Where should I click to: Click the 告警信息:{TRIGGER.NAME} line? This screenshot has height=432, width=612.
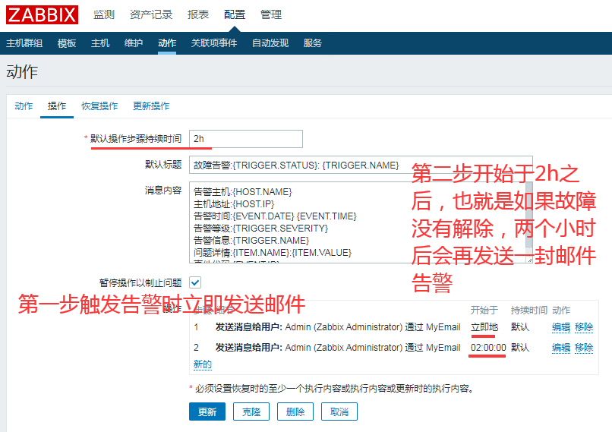pos(251,241)
